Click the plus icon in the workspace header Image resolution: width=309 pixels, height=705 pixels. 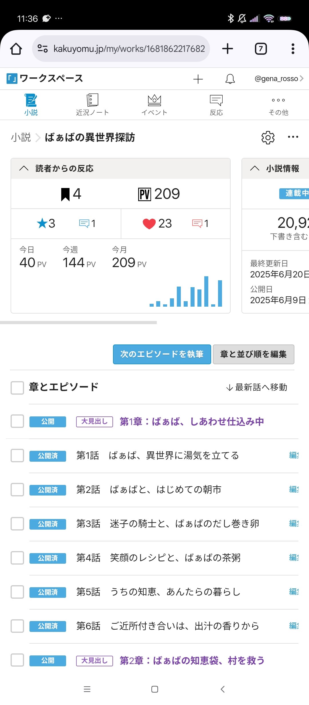point(198,79)
